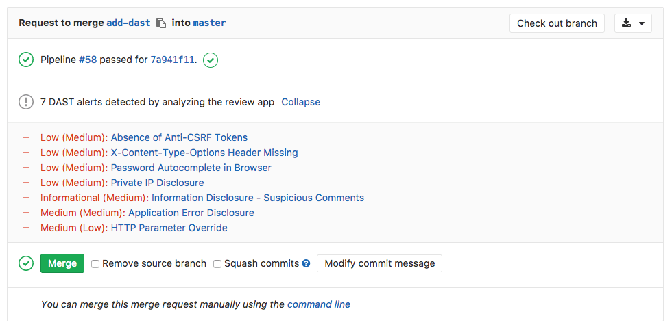672x329 pixels.
Task: Open the add-dast branch link
Action: click(x=128, y=23)
